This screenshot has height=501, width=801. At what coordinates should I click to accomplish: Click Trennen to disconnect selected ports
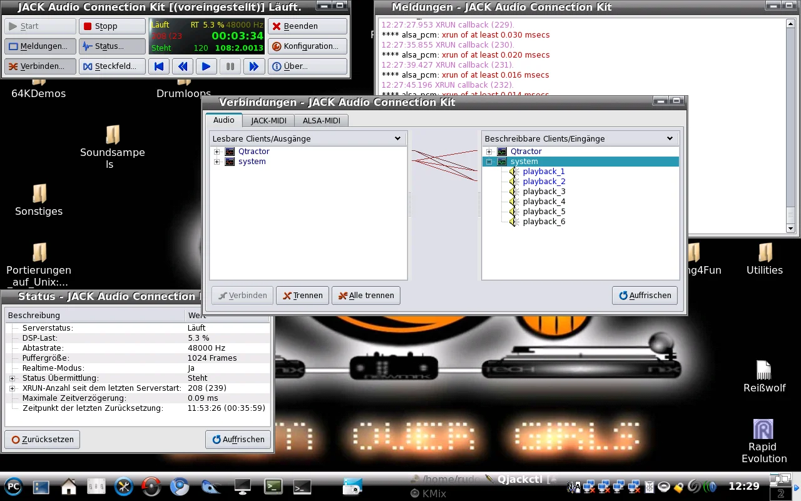tap(302, 296)
